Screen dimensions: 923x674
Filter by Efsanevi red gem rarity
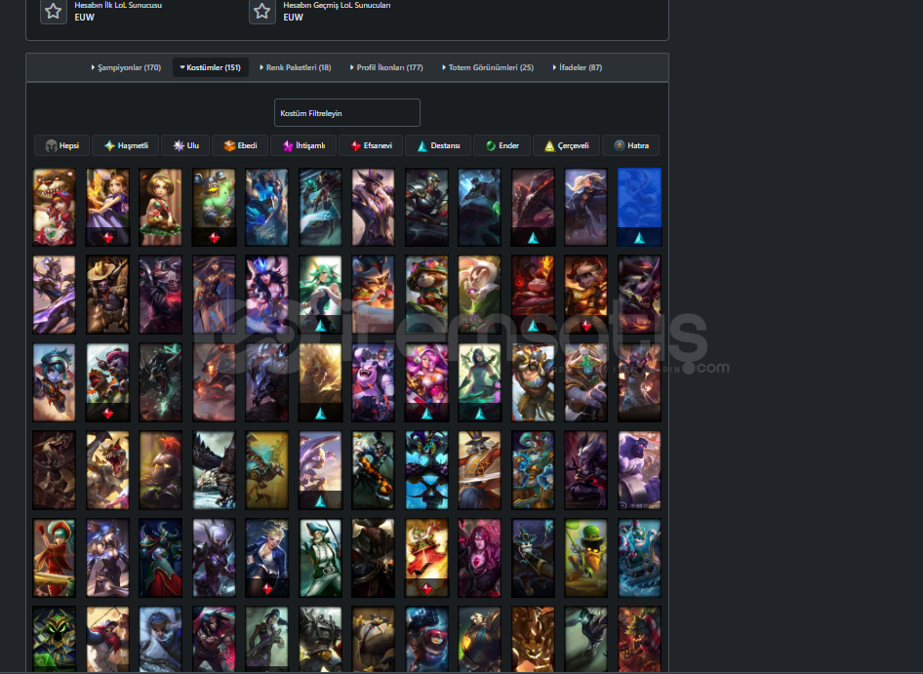click(x=371, y=145)
